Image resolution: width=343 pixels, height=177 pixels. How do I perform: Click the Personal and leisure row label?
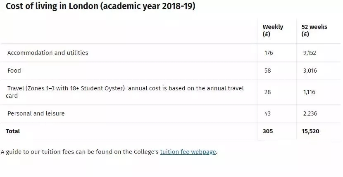(x=36, y=113)
